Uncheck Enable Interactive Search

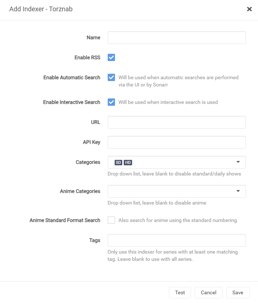[x=111, y=102]
